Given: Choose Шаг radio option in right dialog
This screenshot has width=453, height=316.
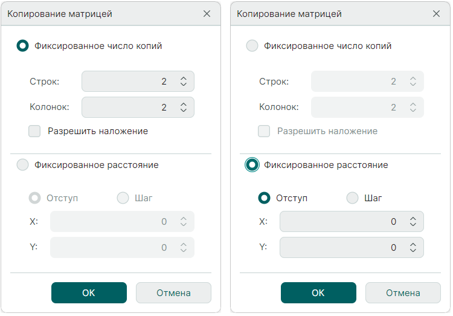Looking at the screenshot, I should [x=352, y=198].
